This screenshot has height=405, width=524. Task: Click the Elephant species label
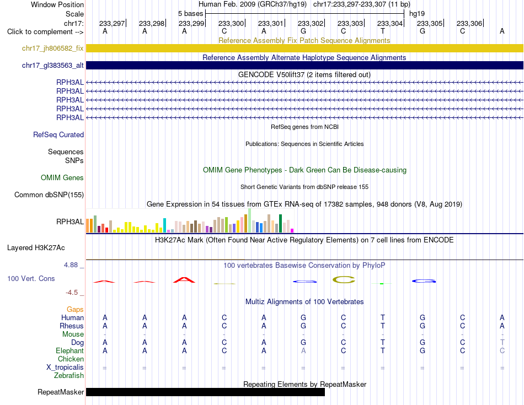click(x=69, y=351)
